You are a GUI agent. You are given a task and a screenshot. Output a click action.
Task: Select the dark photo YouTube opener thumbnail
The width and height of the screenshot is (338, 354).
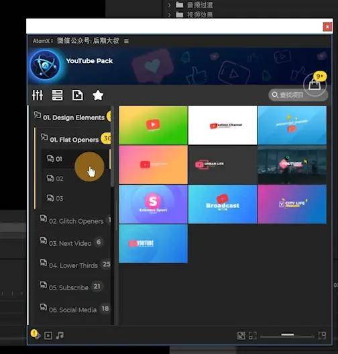point(292,165)
